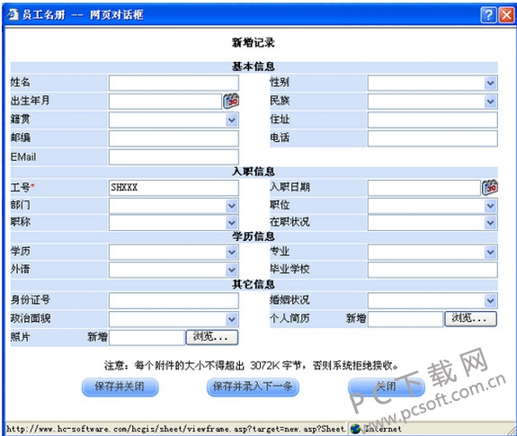Image resolution: width=517 pixels, height=436 pixels.
Task: Click into the 住址 text field
Action: 432,120
